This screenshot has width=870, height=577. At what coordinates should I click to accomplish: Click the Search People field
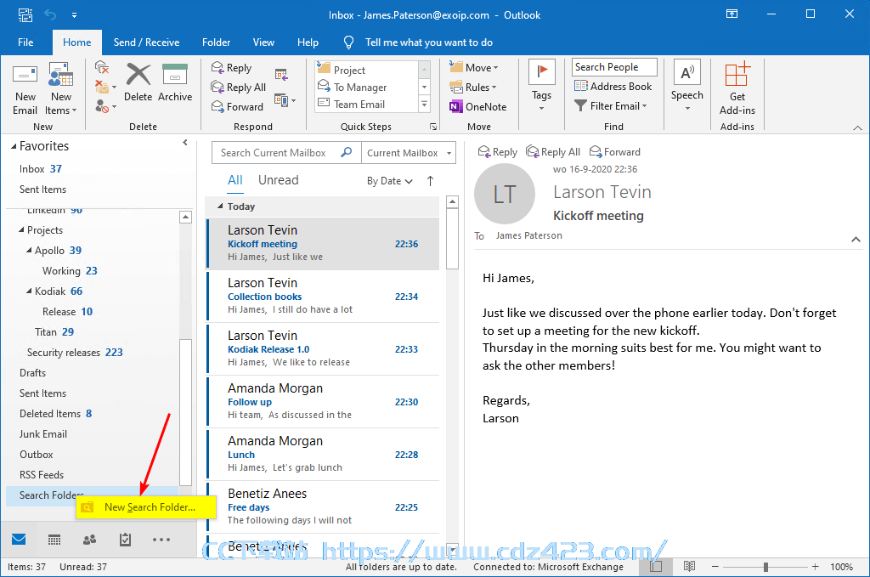614,67
